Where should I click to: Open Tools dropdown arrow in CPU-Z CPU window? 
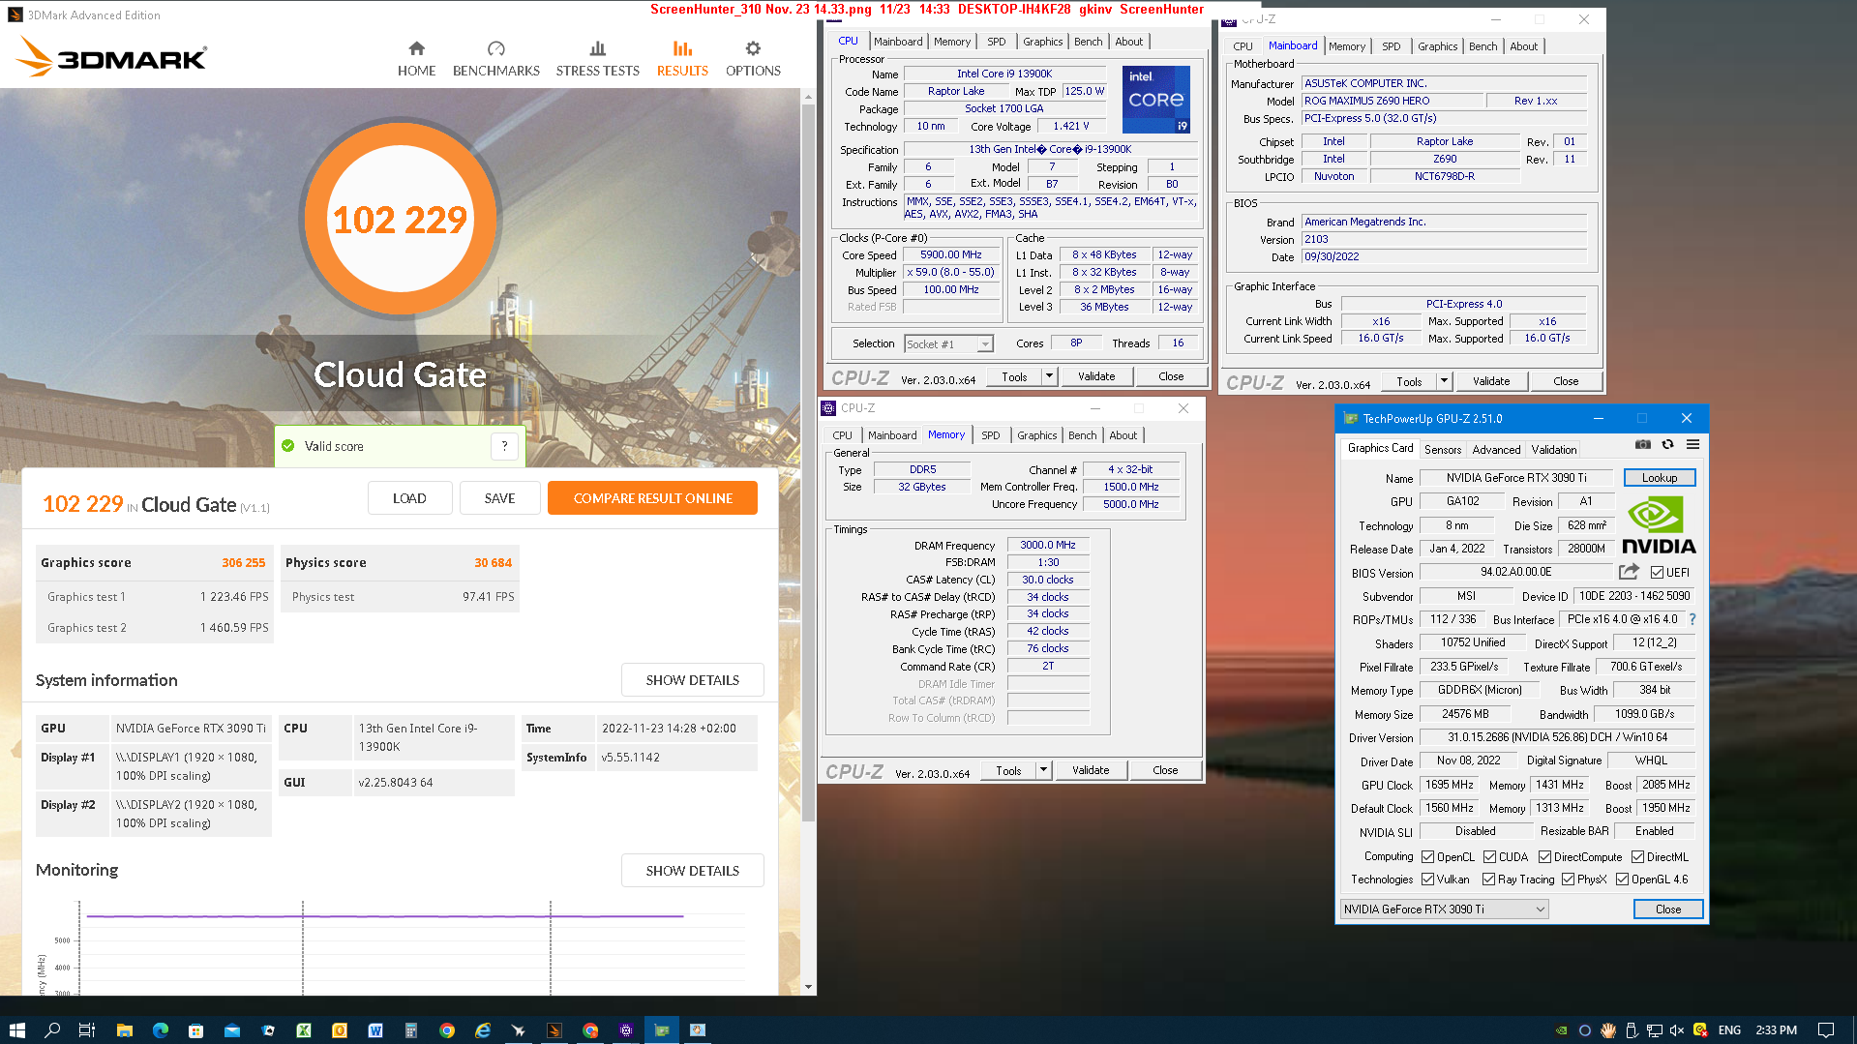pyautogui.click(x=1049, y=376)
